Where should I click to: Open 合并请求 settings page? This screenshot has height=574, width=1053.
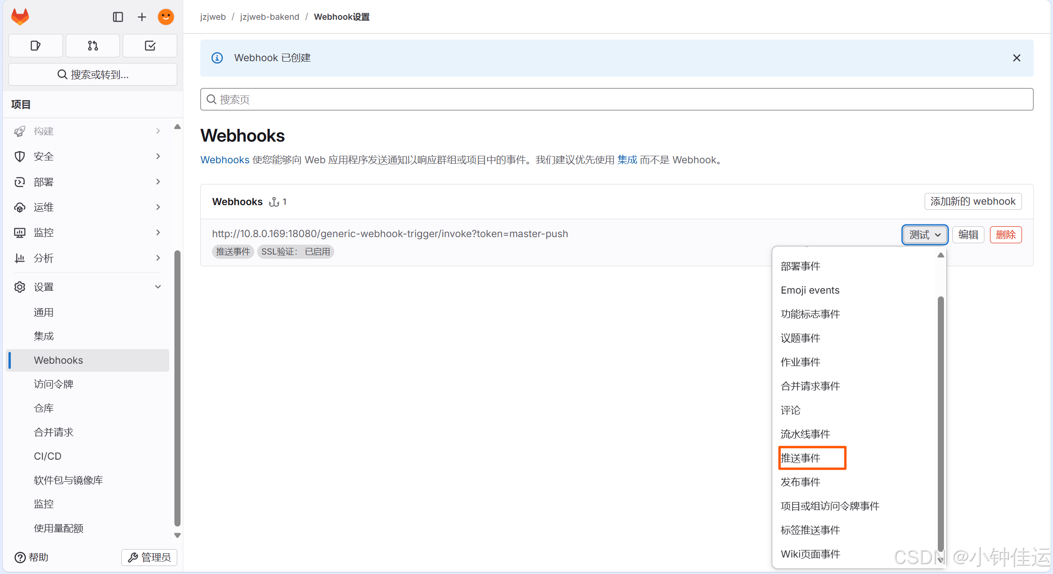tap(88, 432)
